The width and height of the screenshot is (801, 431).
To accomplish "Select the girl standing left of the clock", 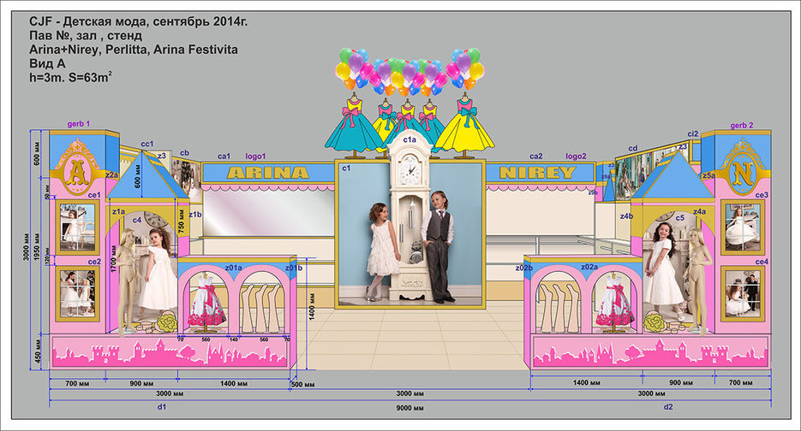I will click(380, 248).
